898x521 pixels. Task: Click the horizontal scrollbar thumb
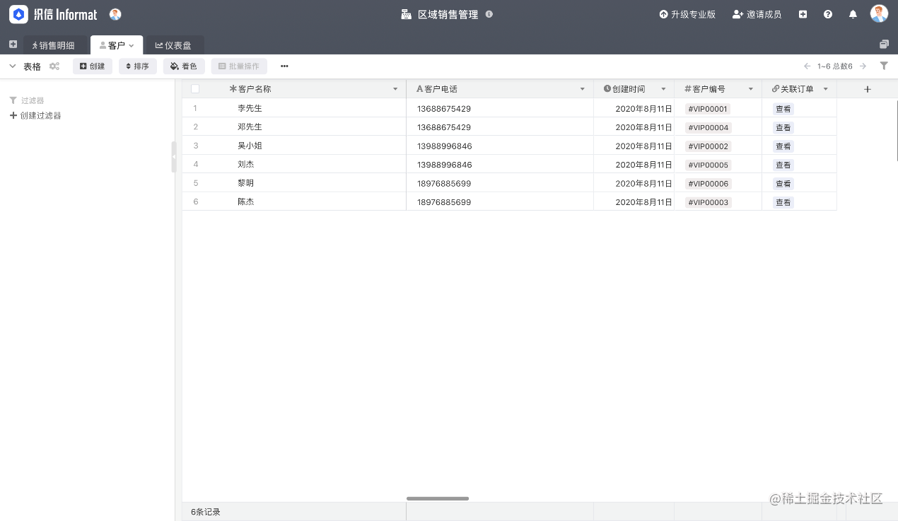click(x=438, y=498)
